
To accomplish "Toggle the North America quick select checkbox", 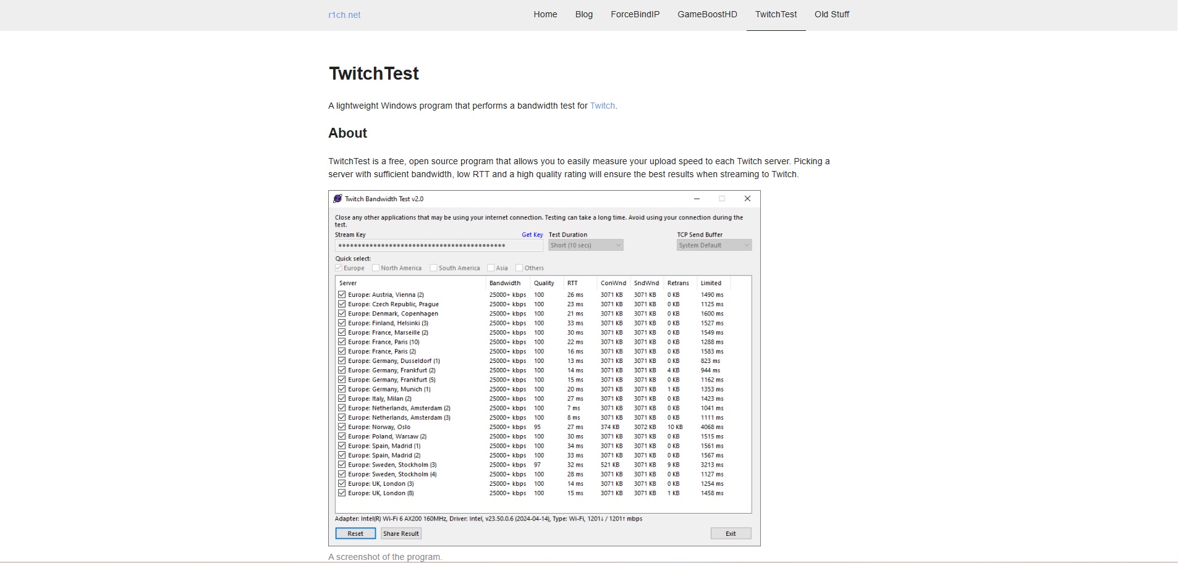I will coord(376,268).
